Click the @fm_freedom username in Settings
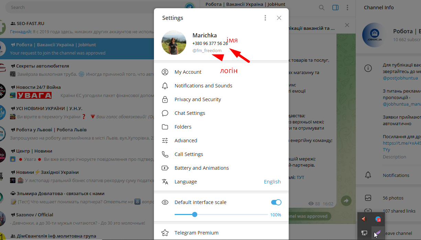The height and width of the screenshot is (240, 421). tap(207, 51)
